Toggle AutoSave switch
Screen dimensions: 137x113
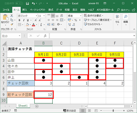pos(19,3)
